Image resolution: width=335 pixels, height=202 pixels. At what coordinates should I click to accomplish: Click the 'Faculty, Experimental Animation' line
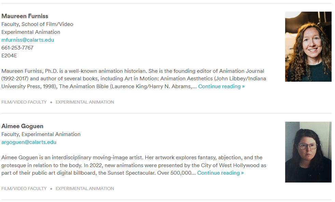coord(41,134)
